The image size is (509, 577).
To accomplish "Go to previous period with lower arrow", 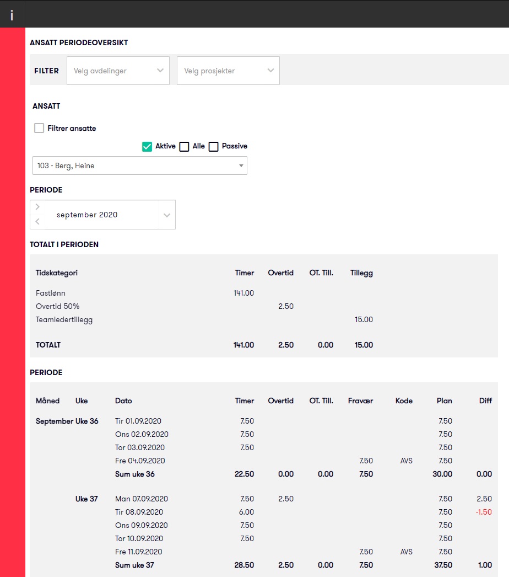I will pyautogui.click(x=37, y=222).
